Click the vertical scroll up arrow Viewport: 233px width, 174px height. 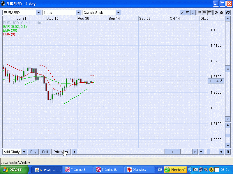pyautogui.click(x=228, y=19)
